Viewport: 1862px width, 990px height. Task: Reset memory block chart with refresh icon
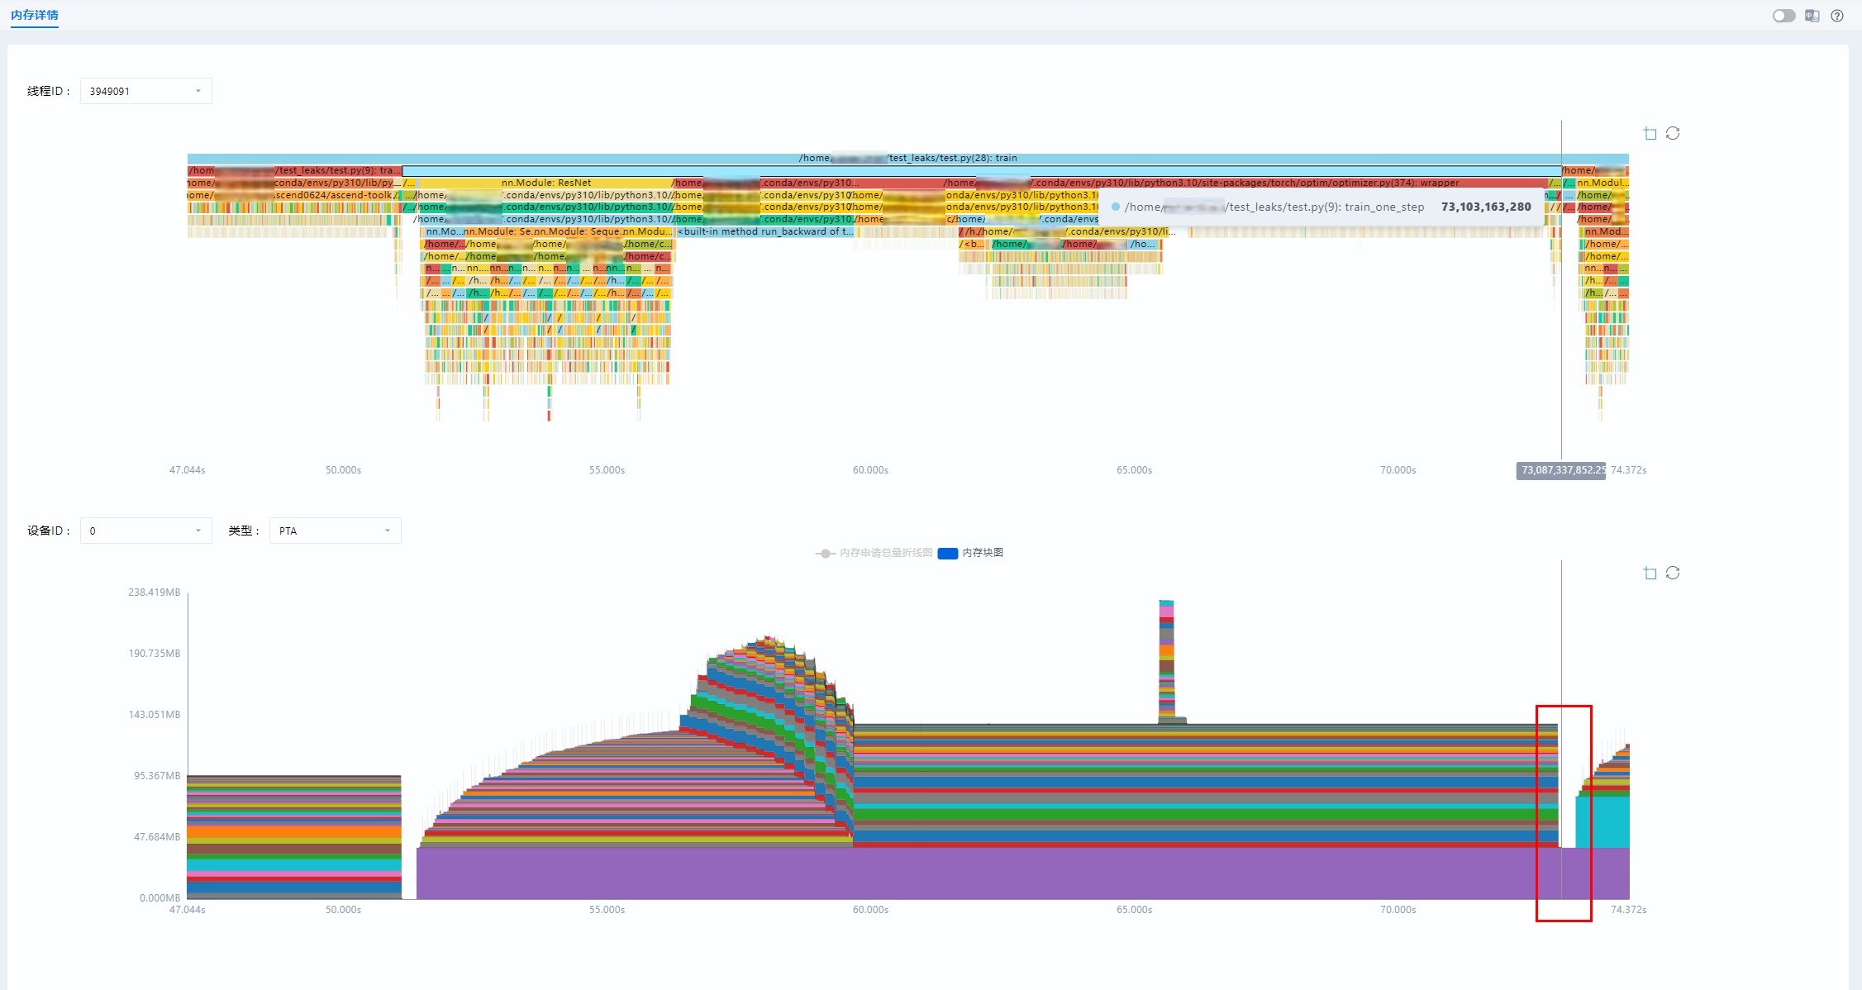1673,573
